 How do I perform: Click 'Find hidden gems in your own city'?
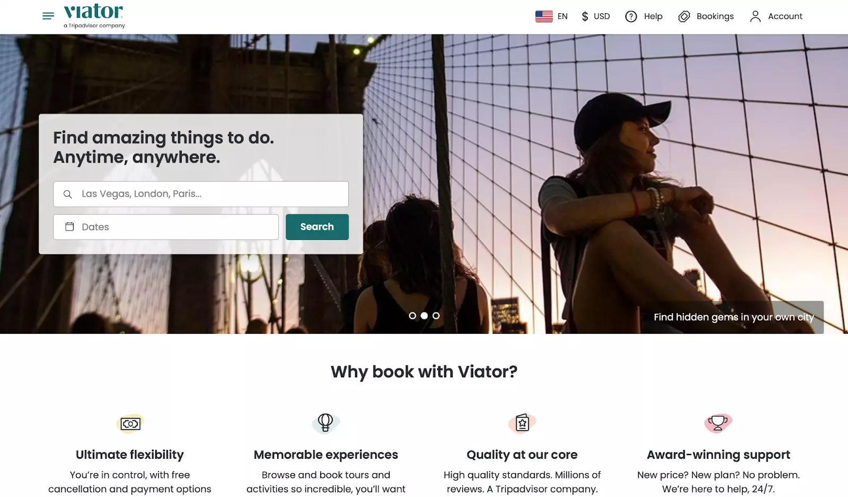click(734, 317)
